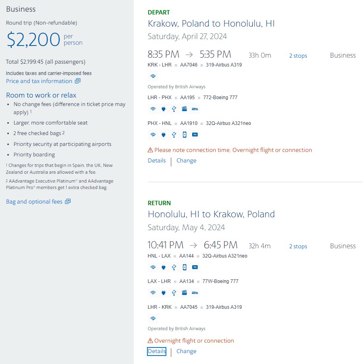The width and height of the screenshot is (363, 364).
Task: View the 2 stops on departing flight
Action: [x=298, y=56]
